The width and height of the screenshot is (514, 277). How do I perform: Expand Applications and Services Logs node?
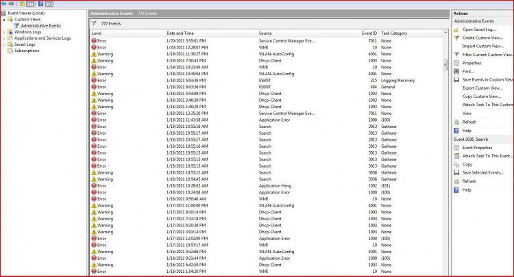click(4, 38)
